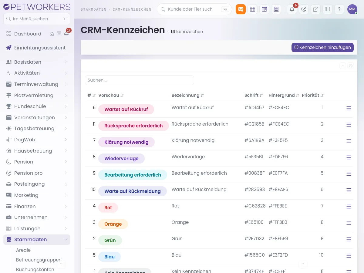This screenshot has width=364, height=273.
Task: Toggle the sidebar layout icon
Action: (x=327, y=9)
